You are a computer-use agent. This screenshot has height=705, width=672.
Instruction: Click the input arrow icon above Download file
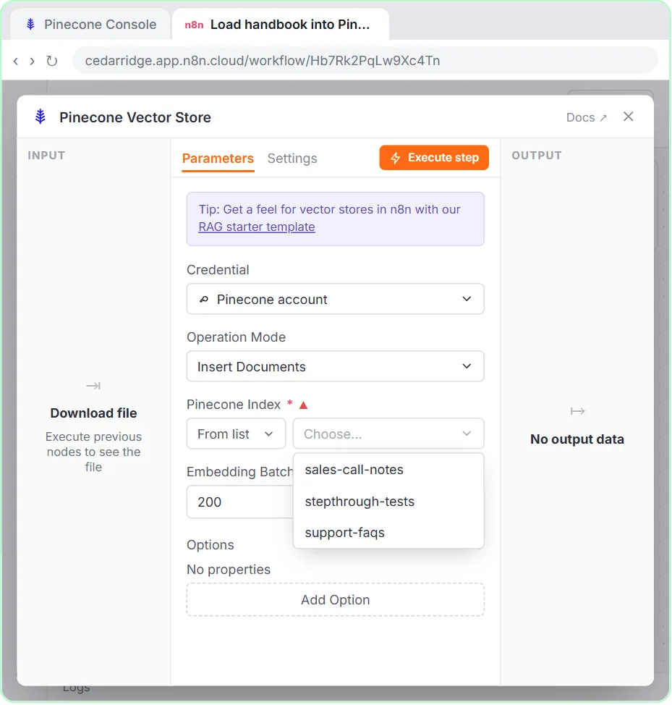(93, 386)
